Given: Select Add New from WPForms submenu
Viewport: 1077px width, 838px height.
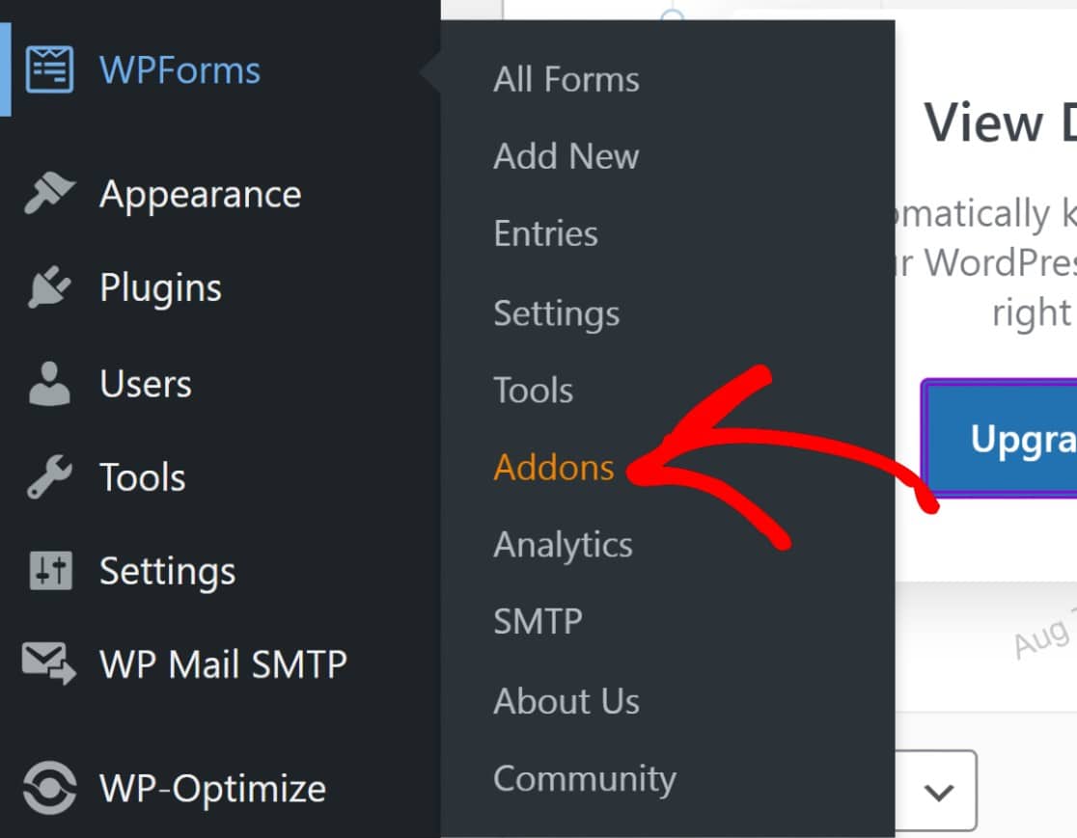Looking at the screenshot, I should coord(566,156).
